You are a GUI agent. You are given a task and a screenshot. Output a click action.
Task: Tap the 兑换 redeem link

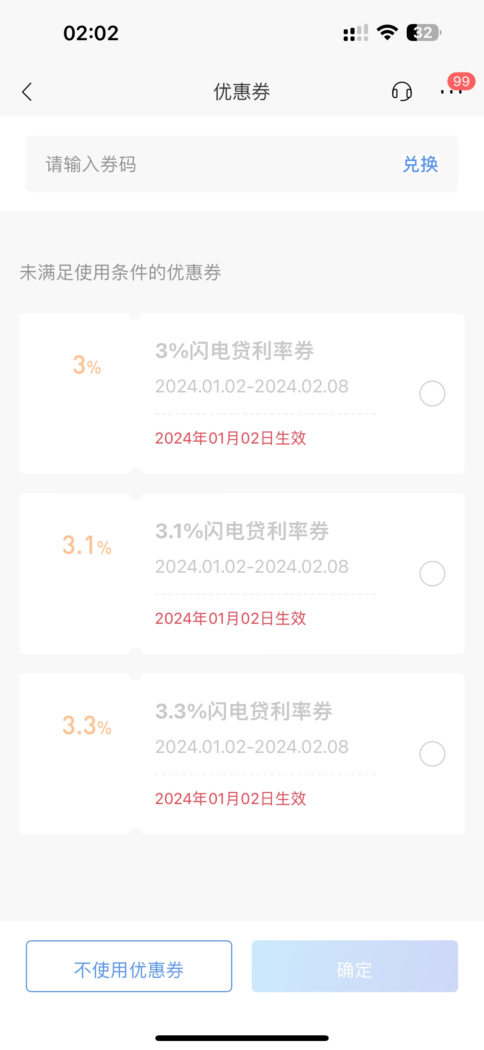coord(420,164)
